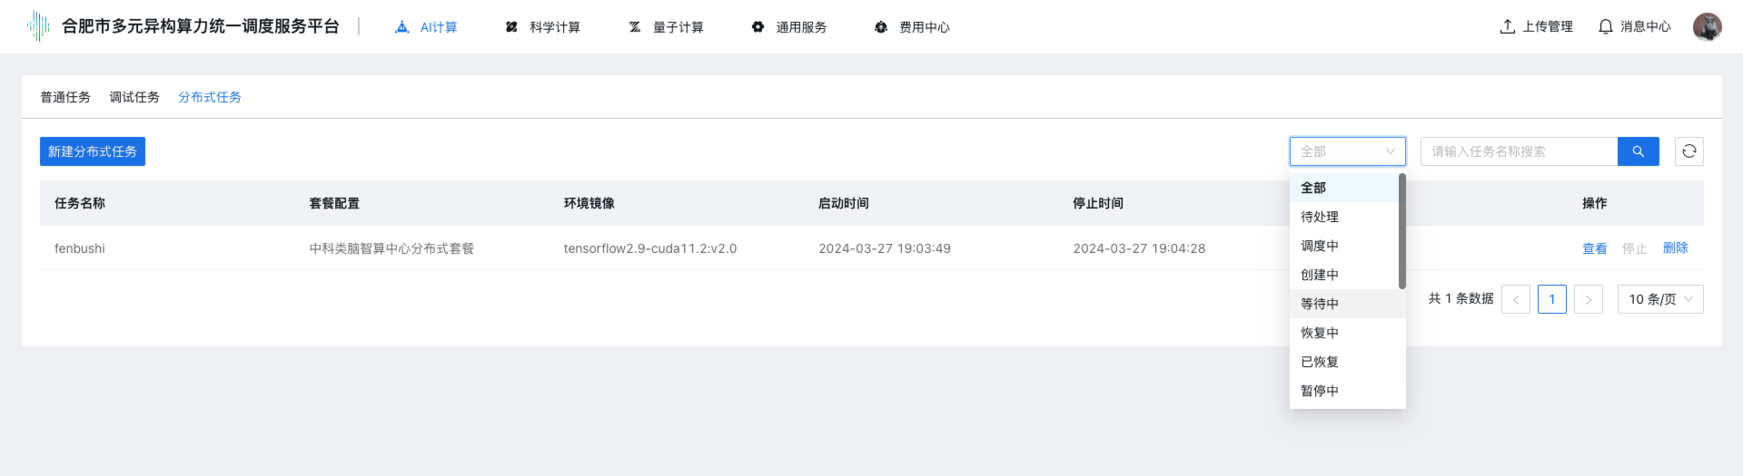Click the refresh list icon
Screen dimensions: 1743x476
(1689, 151)
